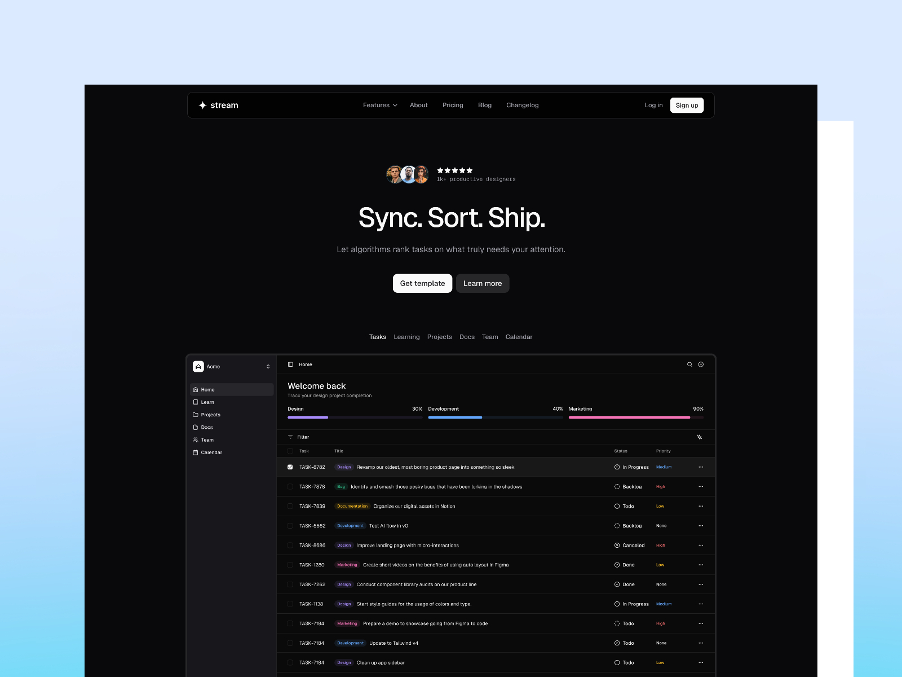Check the select-all checkbox in table header
This screenshot has width=902, height=677.
[x=290, y=451]
